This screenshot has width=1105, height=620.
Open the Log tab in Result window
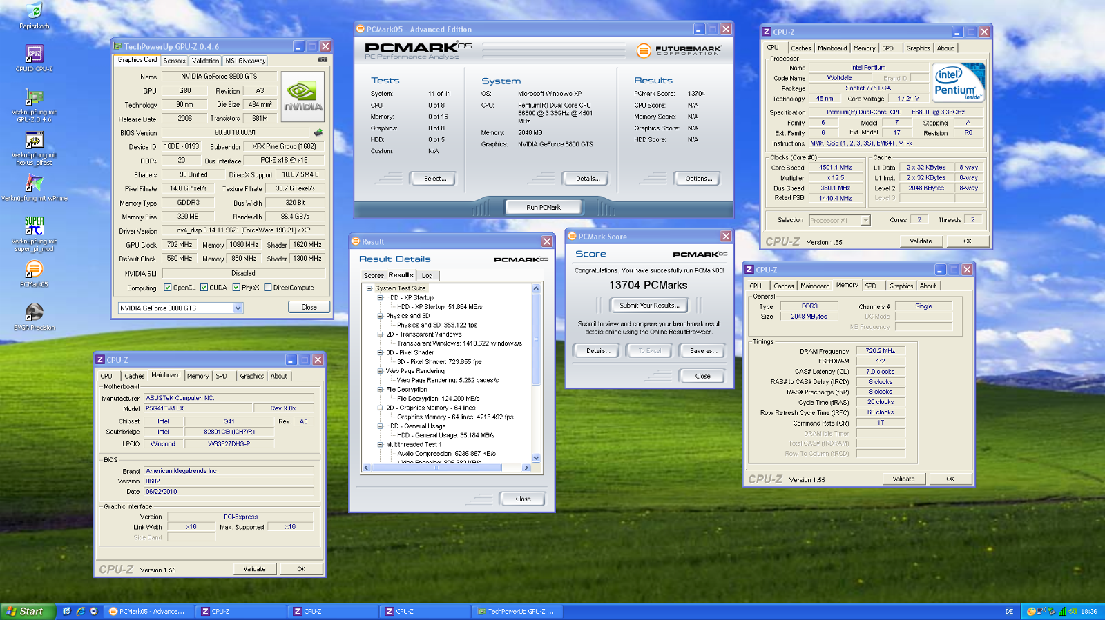pyautogui.click(x=427, y=276)
